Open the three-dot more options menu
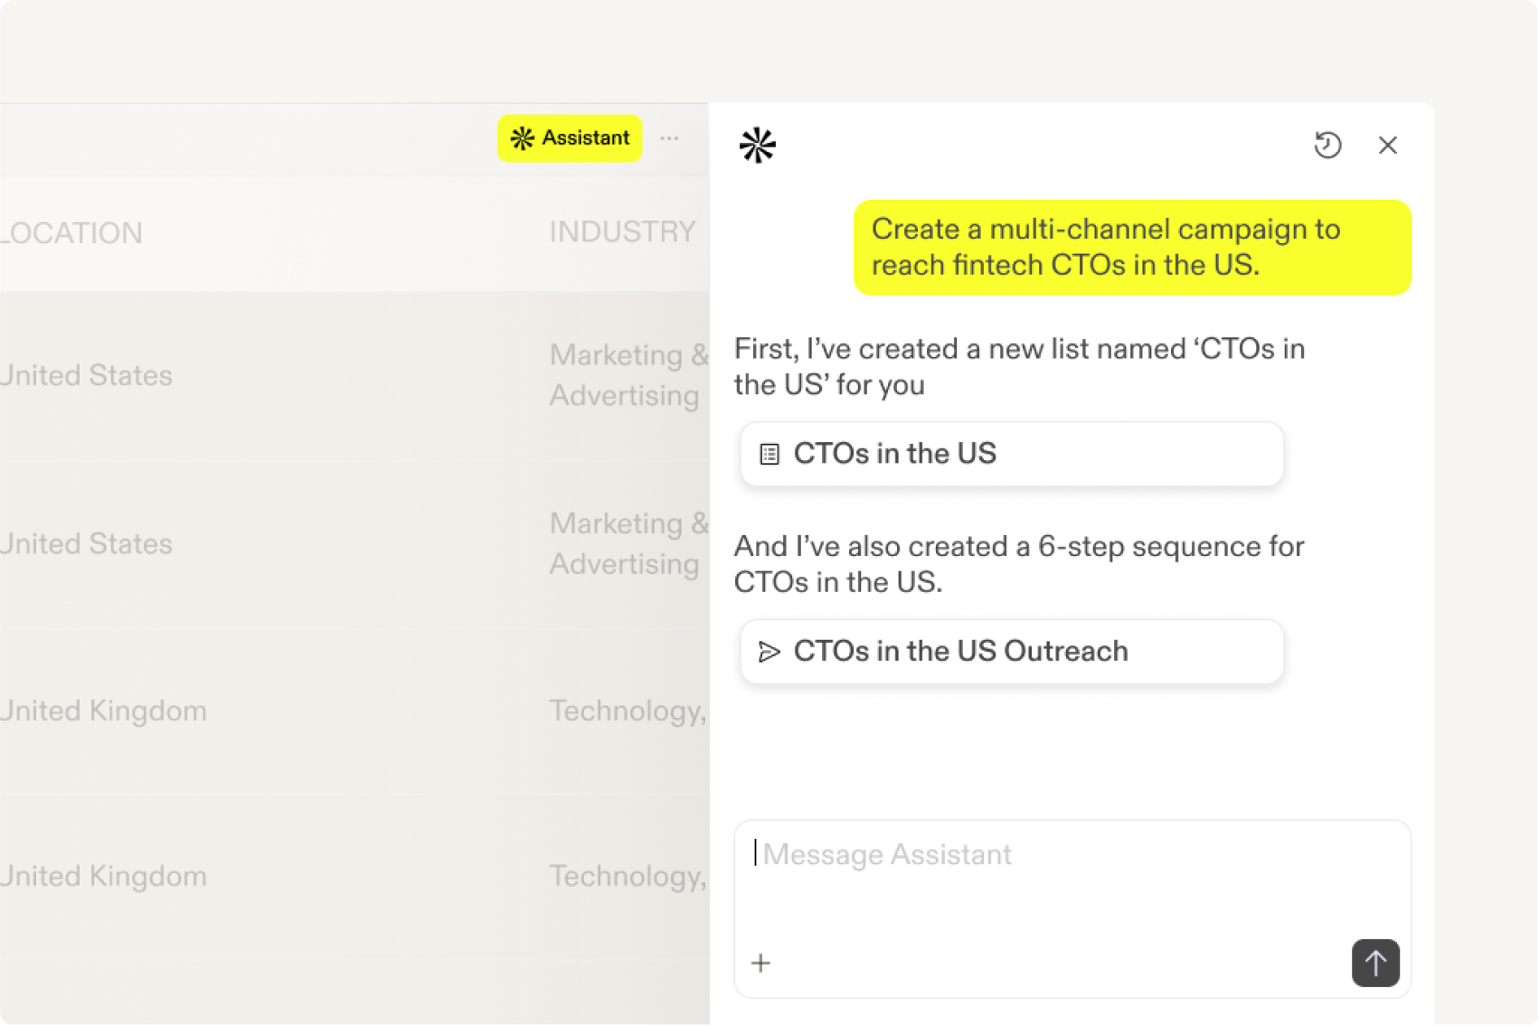This screenshot has height=1026, width=1539. pos(669,138)
